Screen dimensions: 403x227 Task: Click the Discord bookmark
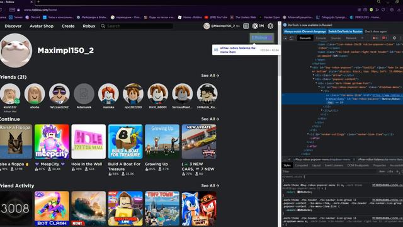pyautogui.click(x=33, y=17)
